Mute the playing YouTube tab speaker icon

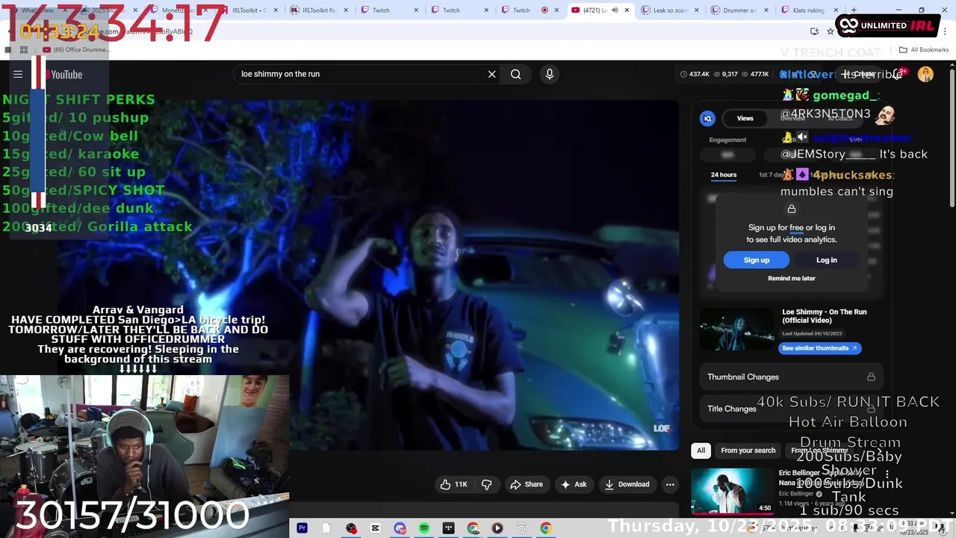click(x=615, y=10)
